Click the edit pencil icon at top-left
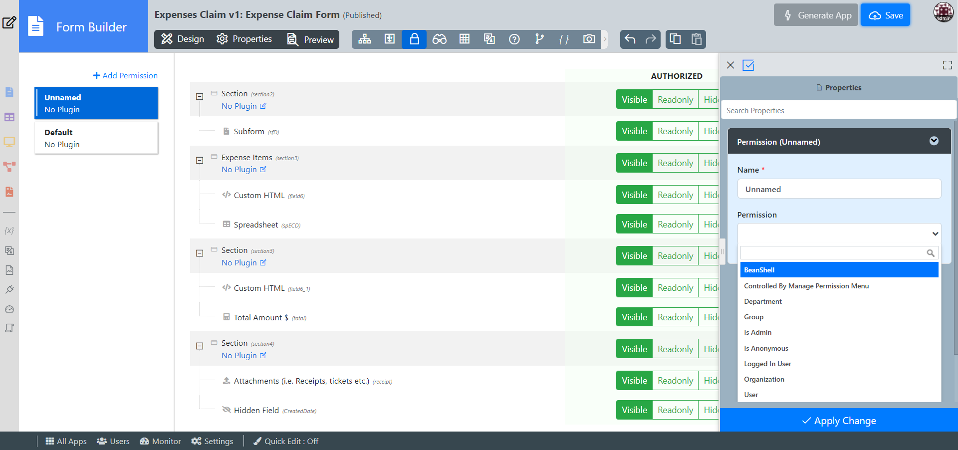Image resolution: width=958 pixels, height=450 pixels. (9, 22)
